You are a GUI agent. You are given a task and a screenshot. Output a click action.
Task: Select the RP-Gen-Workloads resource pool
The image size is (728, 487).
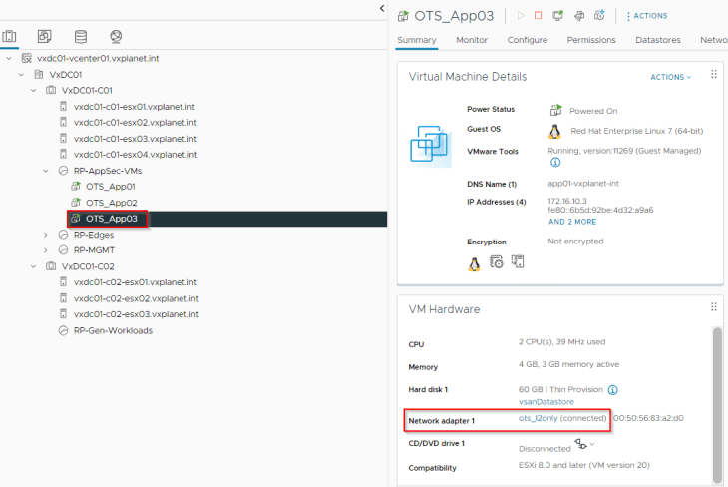tap(113, 331)
